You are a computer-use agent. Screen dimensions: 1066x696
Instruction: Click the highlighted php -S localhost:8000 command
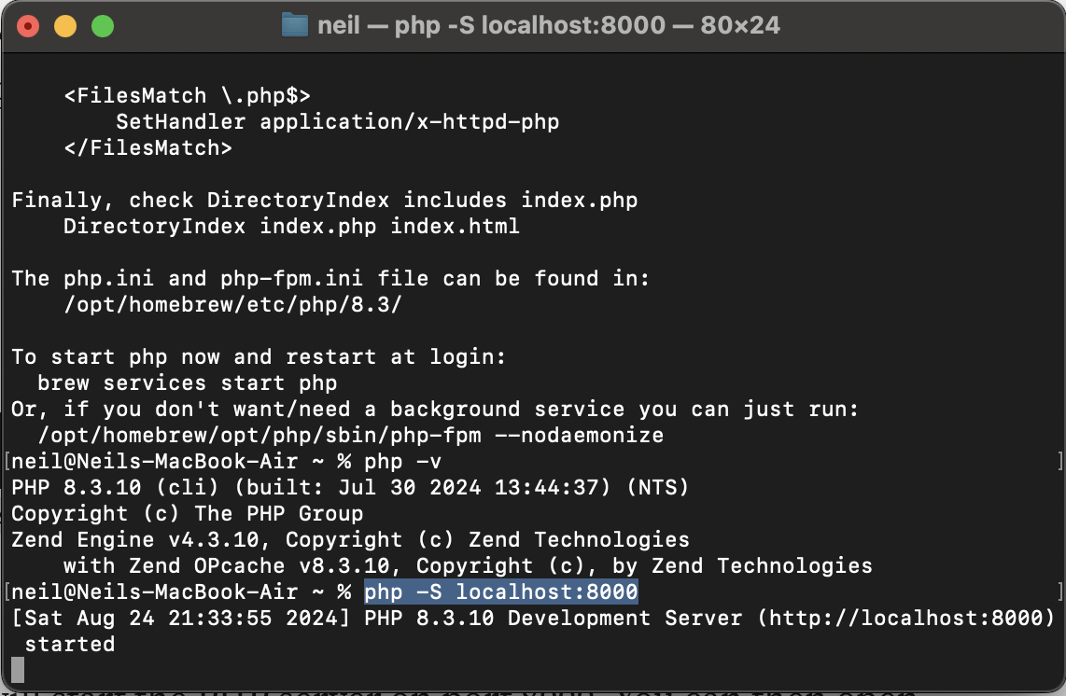[x=500, y=592]
